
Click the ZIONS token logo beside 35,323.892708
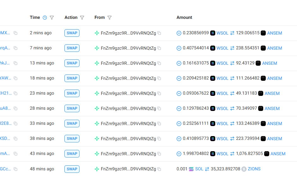coord(244,169)
